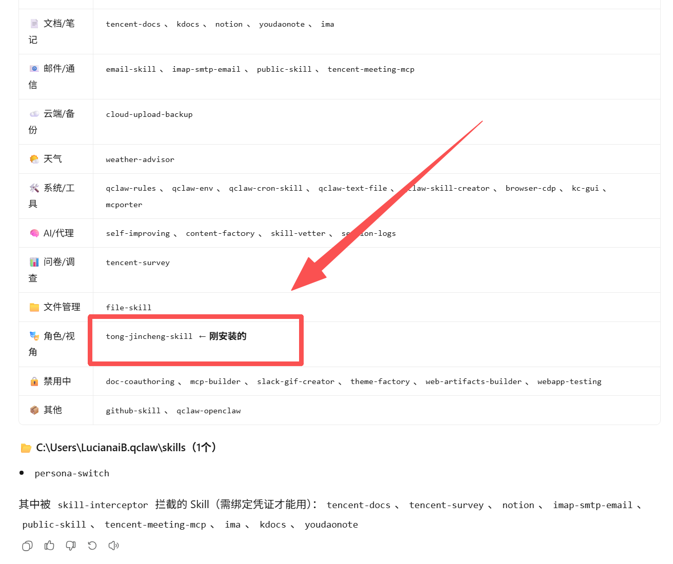Screen dimensions: 673x564
Task: Click the masks icon beside 角色/视角
Action: click(x=34, y=336)
